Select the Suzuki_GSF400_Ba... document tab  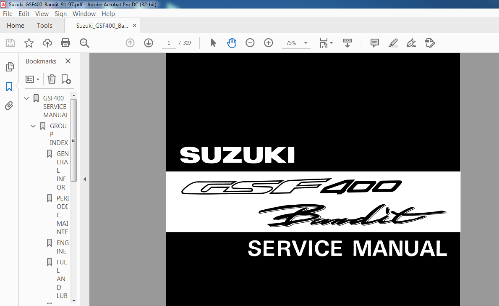tap(102, 26)
